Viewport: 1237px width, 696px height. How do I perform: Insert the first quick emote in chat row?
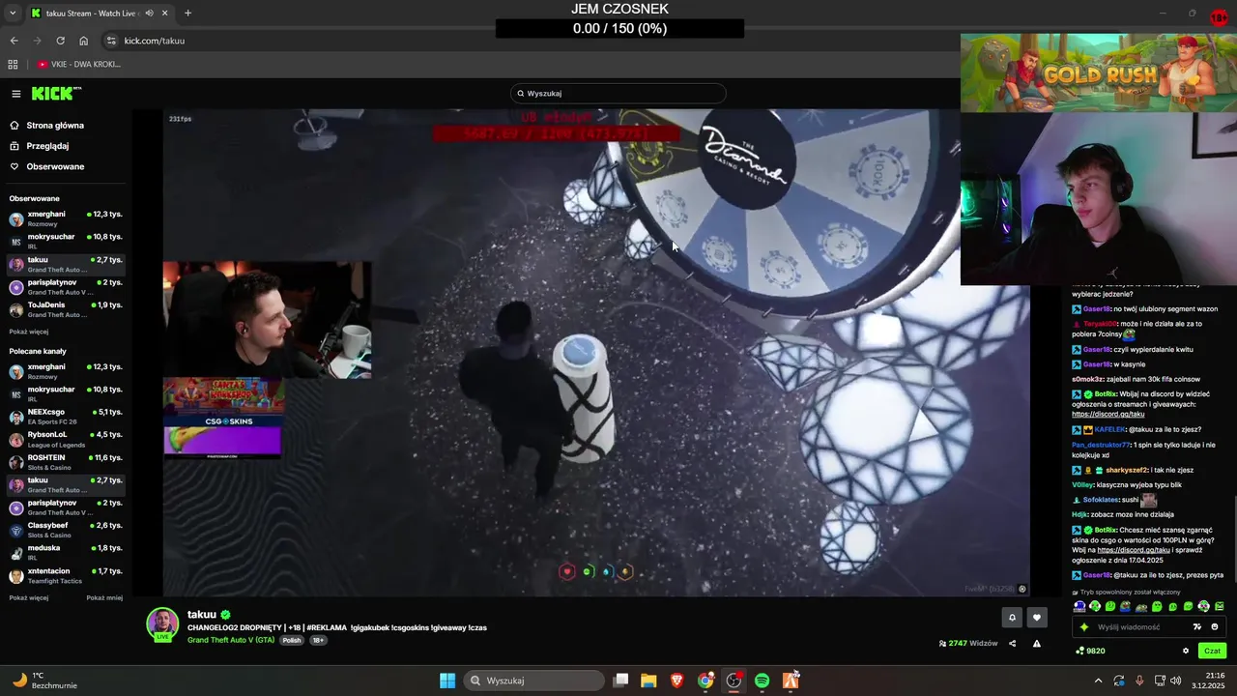click(x=1079, y=607)
